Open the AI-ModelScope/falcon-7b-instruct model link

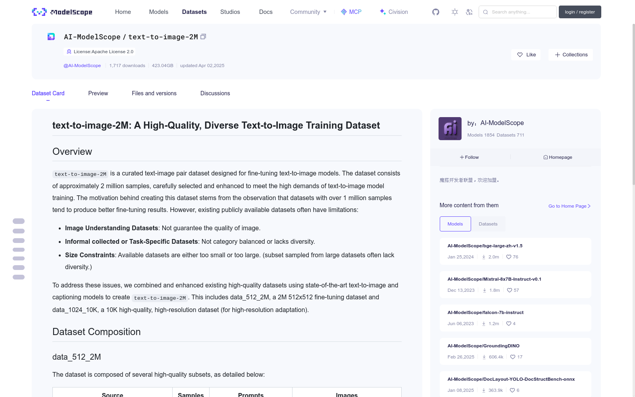[485, 312]
